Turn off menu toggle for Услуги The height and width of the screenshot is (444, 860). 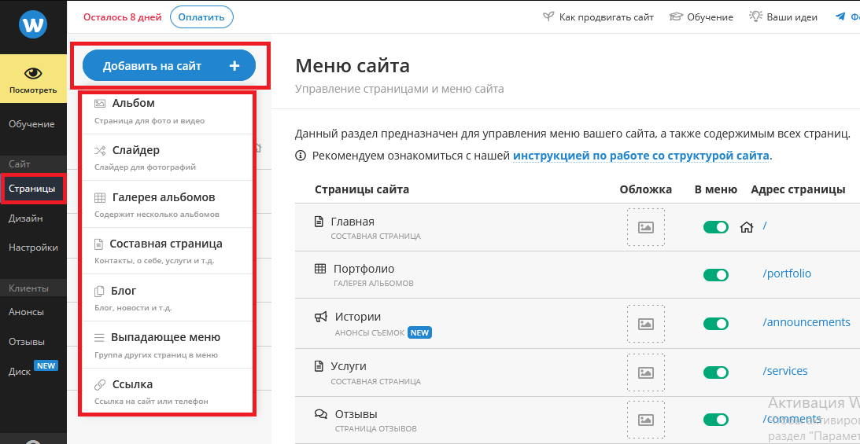click(x=715, y=372)
